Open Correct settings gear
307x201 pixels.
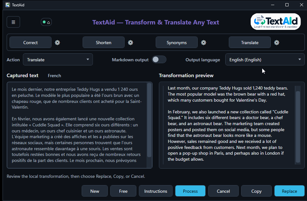click(x=58, y=43)
